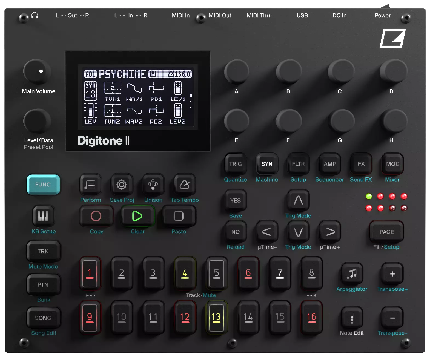Click the Elektron logo
430x357 pixels.
[392, 38]
